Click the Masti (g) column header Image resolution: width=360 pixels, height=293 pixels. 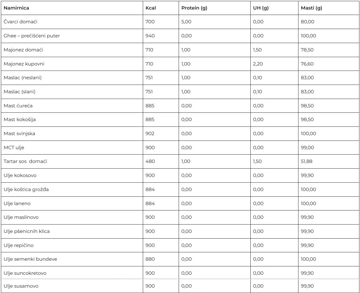tap(311, 8)
